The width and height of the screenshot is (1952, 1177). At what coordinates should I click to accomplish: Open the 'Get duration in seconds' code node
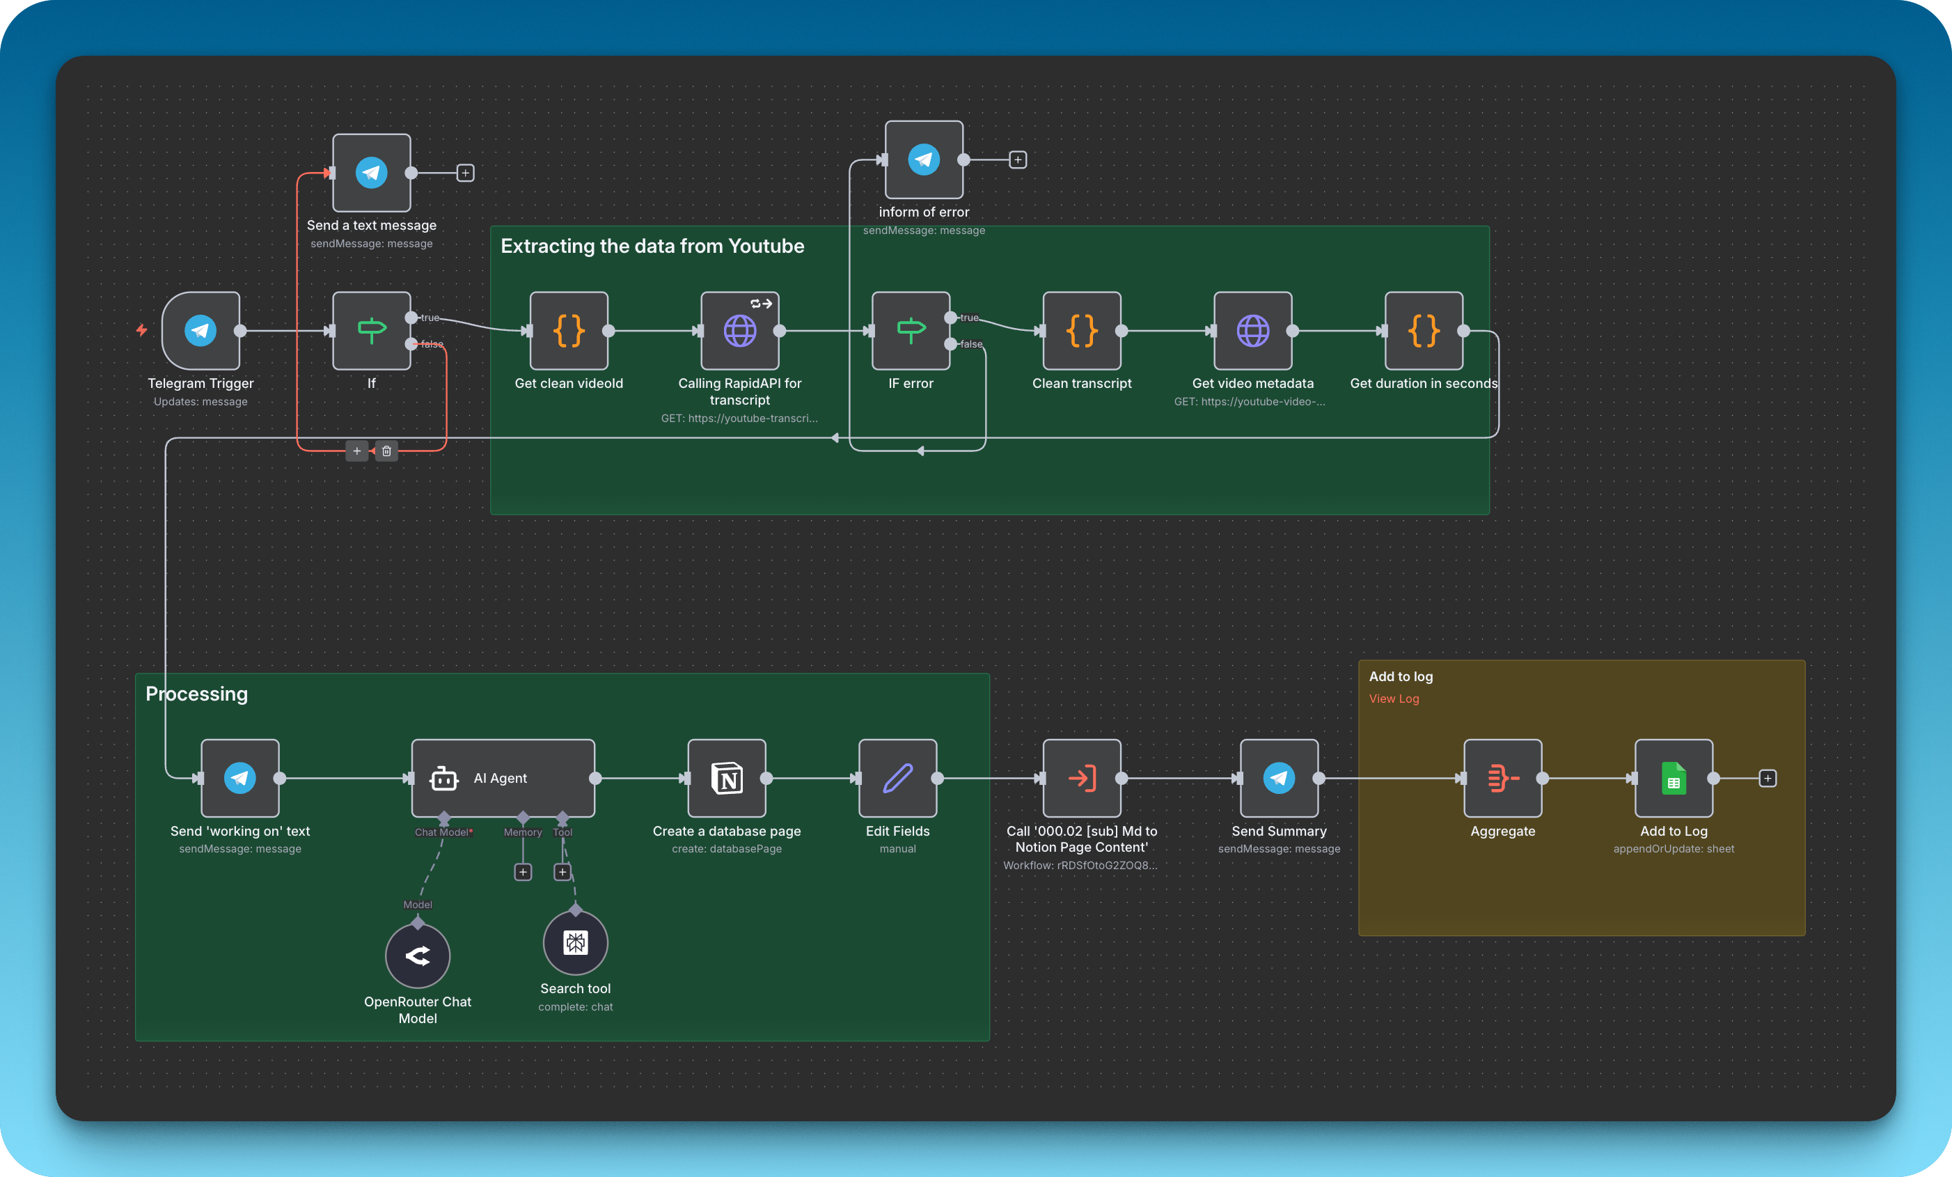coord(1423,332)
